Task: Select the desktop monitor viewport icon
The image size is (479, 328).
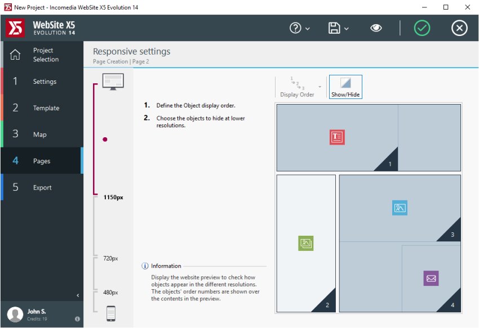Action: (113, 82)
